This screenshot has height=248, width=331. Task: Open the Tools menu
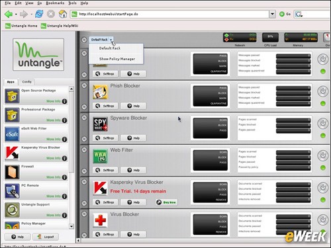(x=72, y=3)
